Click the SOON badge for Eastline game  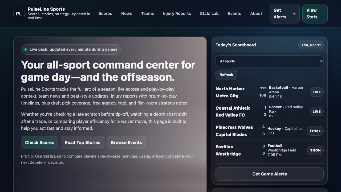(315, 150)
